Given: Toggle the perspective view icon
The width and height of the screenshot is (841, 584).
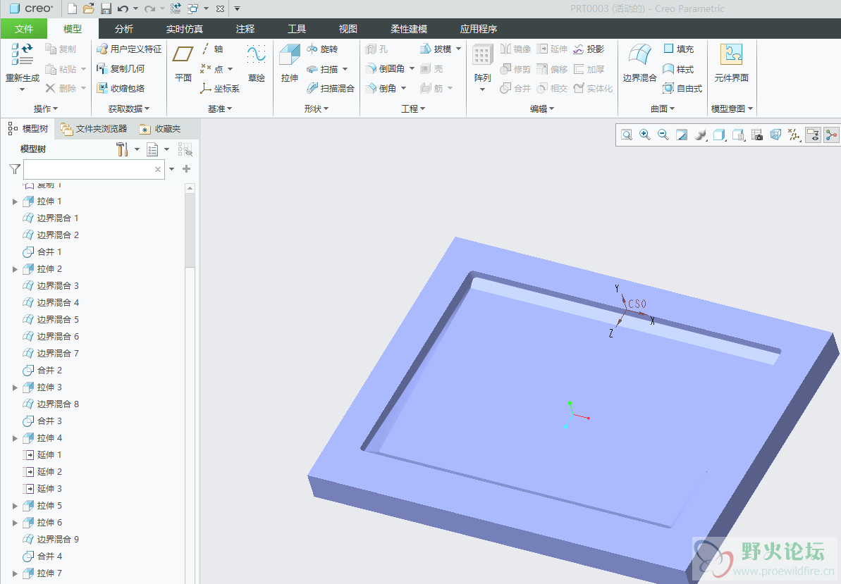Looking at the screenshot, I should click(x=775, y=135).
